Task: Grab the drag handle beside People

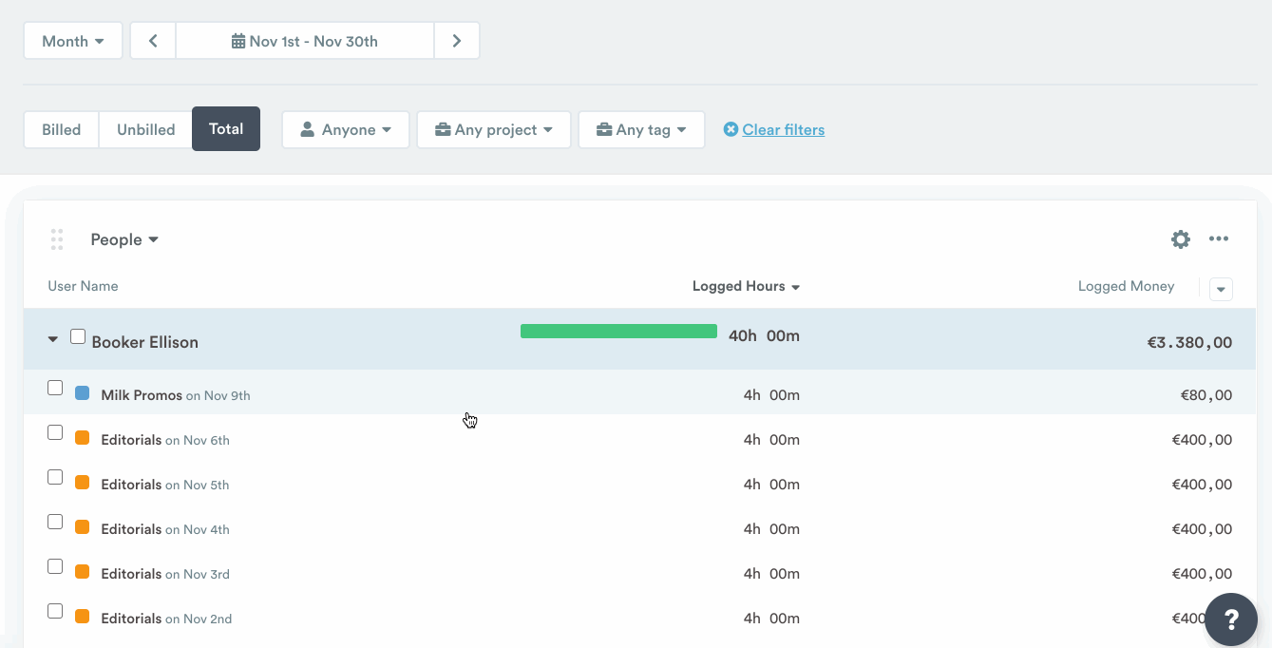Action: (57, 239)
